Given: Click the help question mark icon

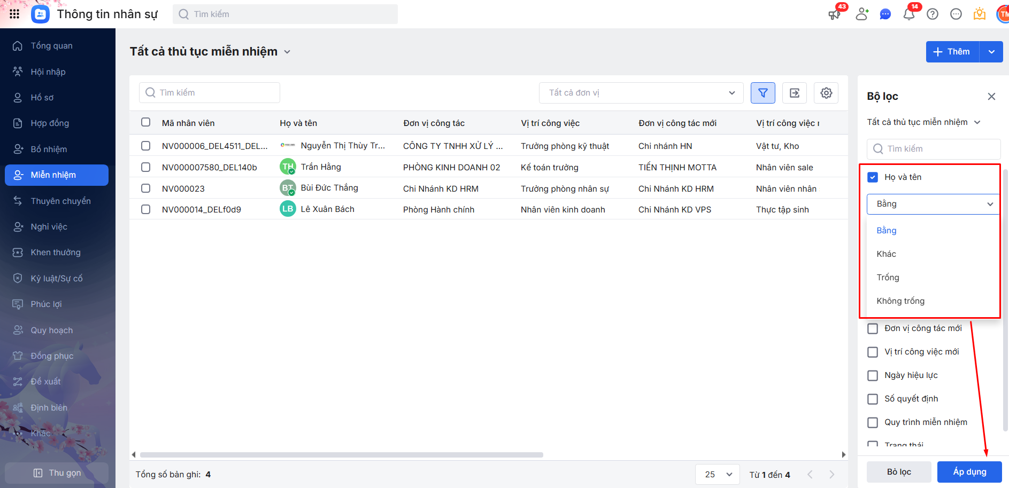Looking at the screenshot, I should coord(932,14).
